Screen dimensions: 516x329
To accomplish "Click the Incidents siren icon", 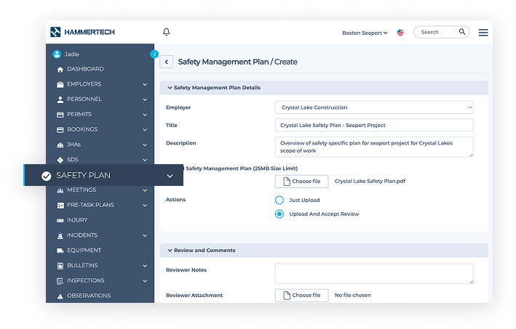I will (x=60, y=235).
